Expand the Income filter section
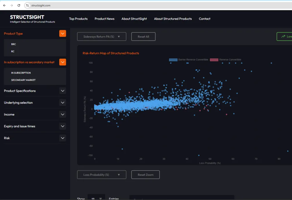The image size is (292, 200). point(62,114)
